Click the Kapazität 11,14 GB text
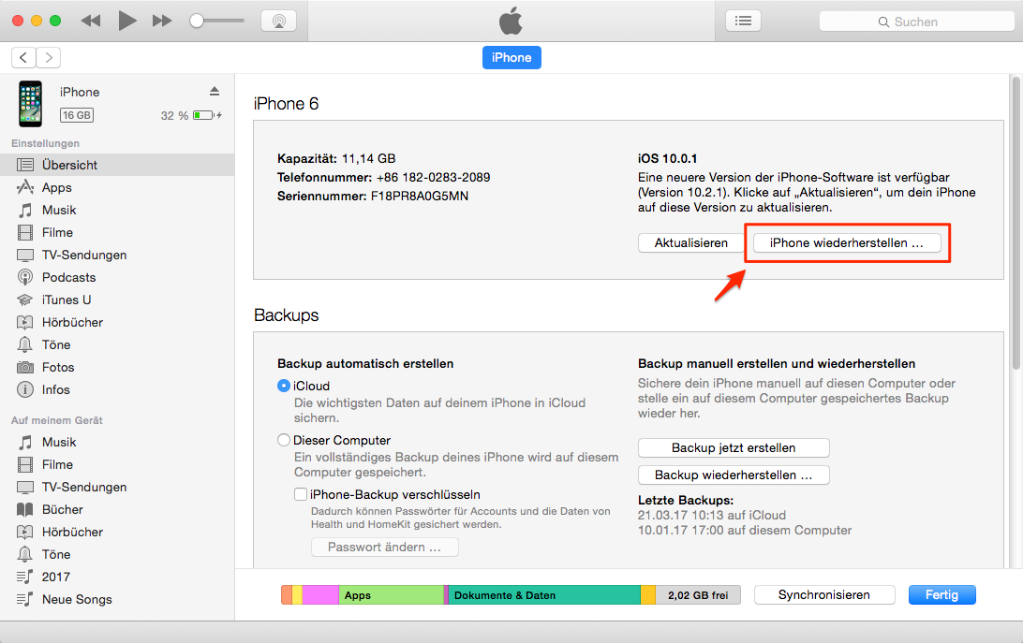The width and height of the screenshot is (1023, 643). point(336,158)
